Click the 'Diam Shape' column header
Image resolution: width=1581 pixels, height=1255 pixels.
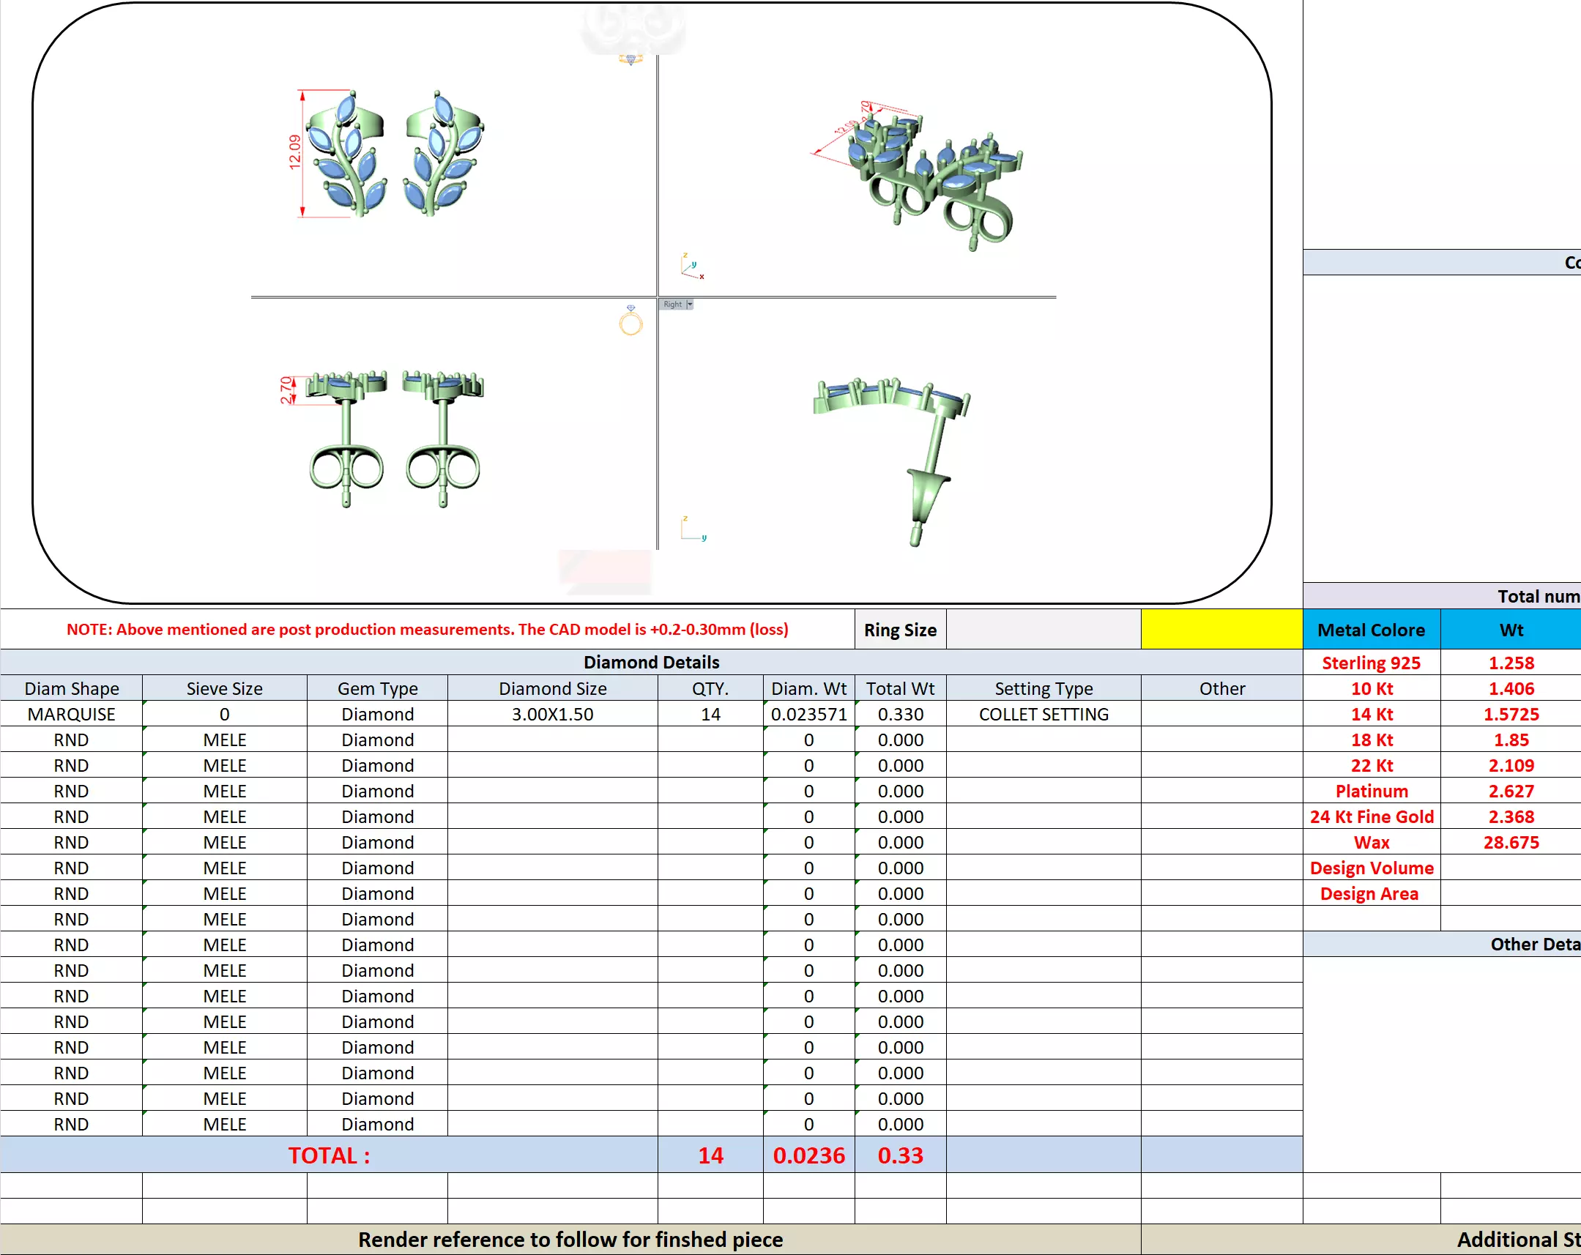(x=71, y=688)
